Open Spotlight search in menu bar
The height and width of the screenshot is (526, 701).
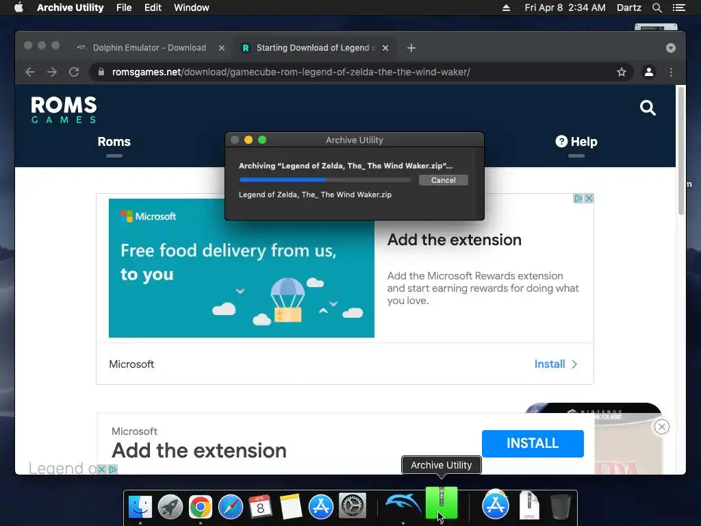point(657,8)
